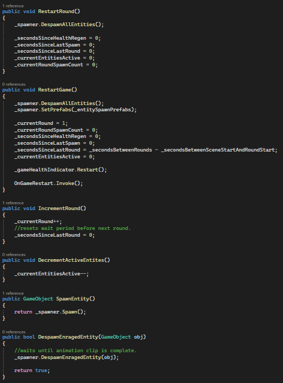
Task: Click the _secondsBetweenRounds variable
Action: (x=121, y=150)
